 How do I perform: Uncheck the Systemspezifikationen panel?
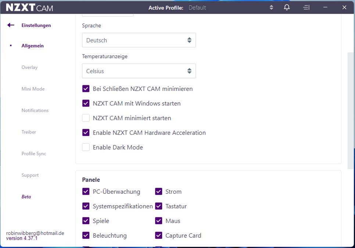pos(86,206)
